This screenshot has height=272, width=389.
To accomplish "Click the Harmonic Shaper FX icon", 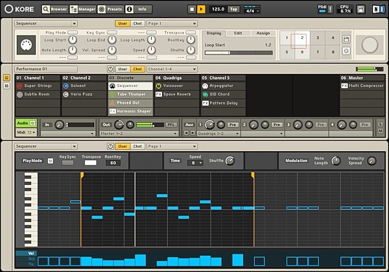I will click(113, 111).
